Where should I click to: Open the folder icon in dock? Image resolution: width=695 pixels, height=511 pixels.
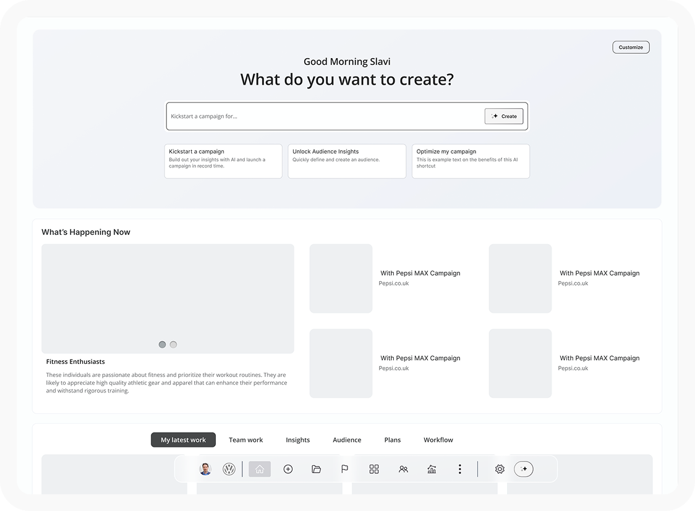click(316, 469)
